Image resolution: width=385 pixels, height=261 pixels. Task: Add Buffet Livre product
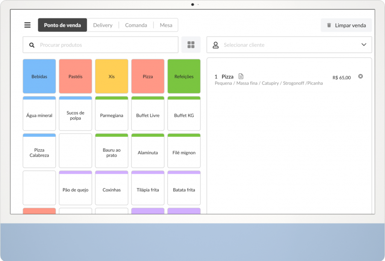[148, 115]
